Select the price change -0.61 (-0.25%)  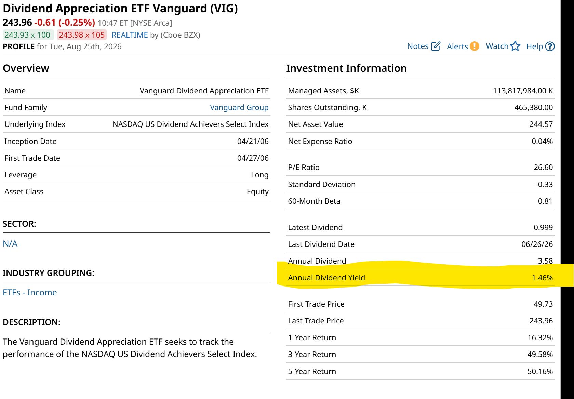click(x=65, y=23)
